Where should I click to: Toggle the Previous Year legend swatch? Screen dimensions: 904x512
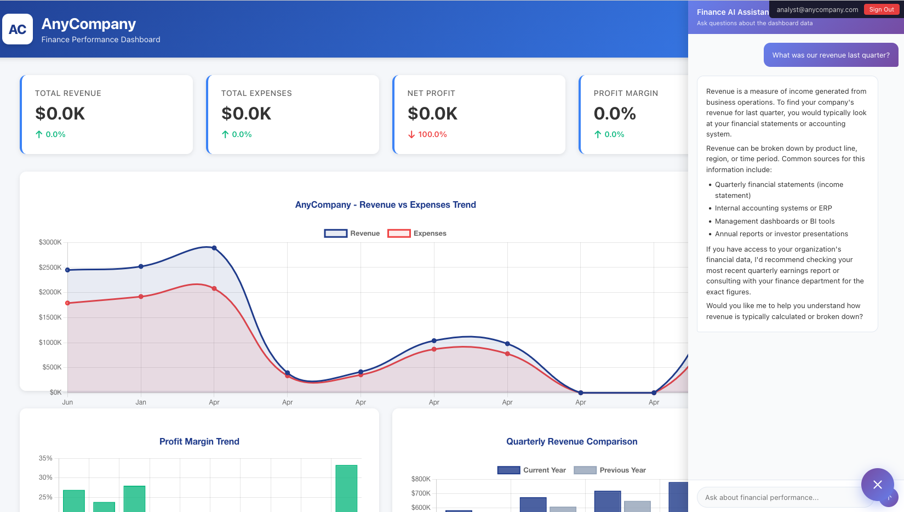pos(585,470)
